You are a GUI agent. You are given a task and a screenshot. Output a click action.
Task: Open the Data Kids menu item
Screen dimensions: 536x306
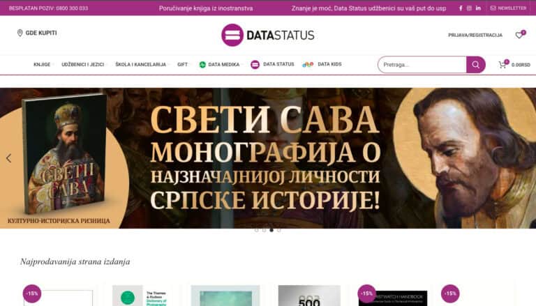click(x=322, y=64)
